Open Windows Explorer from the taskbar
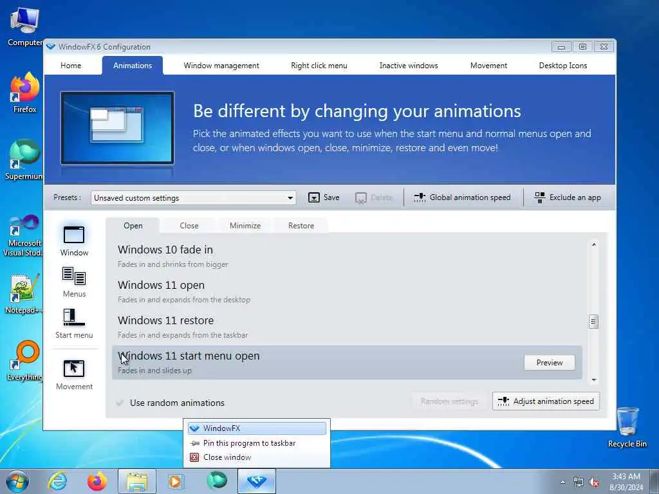 click(x=137, y=481)
